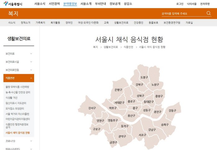Image resolution: width=217 pixels, height=150 pixels.
Task: Select 강서구 district on the map
Action: [x=92, y=108]
